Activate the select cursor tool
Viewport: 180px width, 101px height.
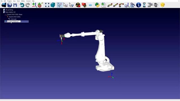60,5
